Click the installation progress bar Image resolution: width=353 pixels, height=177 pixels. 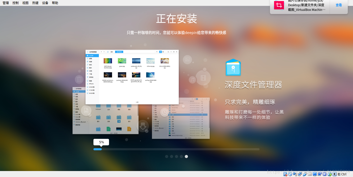[x=177, y=149]
